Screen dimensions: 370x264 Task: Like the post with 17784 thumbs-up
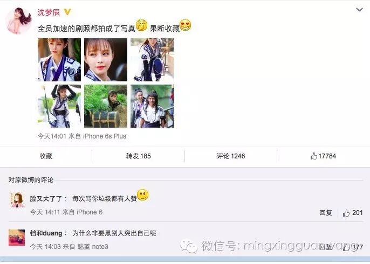323,156
